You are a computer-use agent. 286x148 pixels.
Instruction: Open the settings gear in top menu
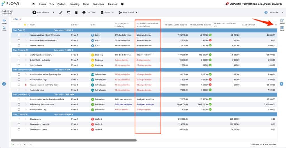(x=122, y=4)
